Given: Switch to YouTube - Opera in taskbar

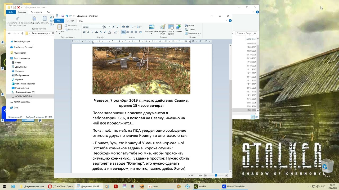Looking at the screenshot, I should (x=61, y=186).
